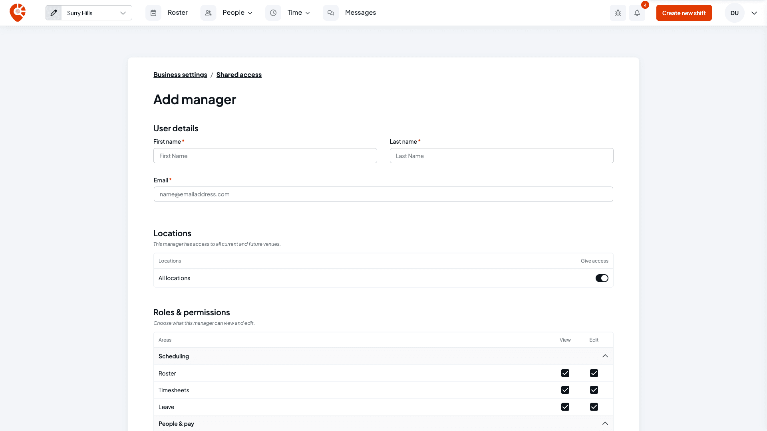The height and width of the screenshot is (431, 767).
Task: Expand the Time menu chevron
Action: (308, 13)
